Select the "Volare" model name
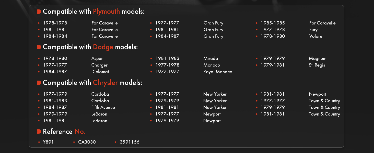The image size is (374, 153). tap(316, 36)
